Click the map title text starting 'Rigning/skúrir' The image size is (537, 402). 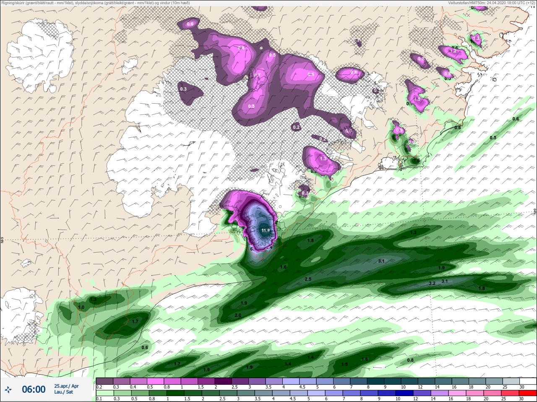pyautogui.click(x=96, y=3)
